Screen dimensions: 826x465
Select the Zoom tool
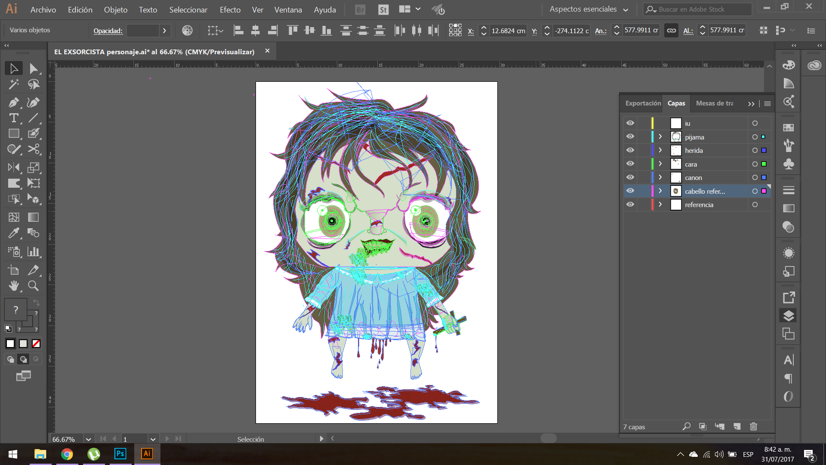coord(34,285)
